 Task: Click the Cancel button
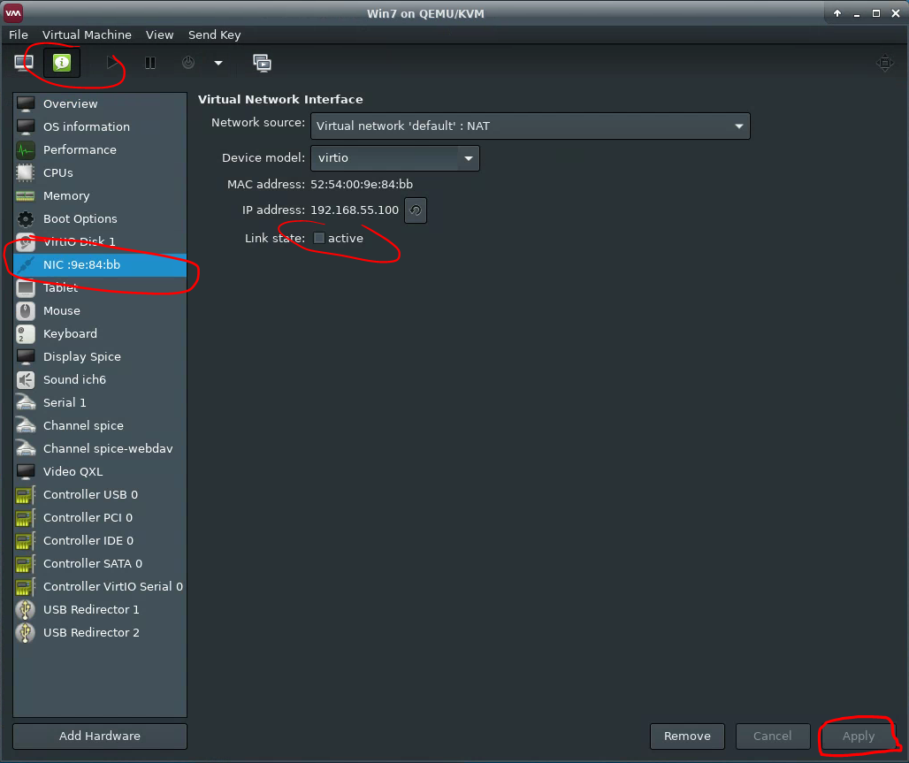772,736
